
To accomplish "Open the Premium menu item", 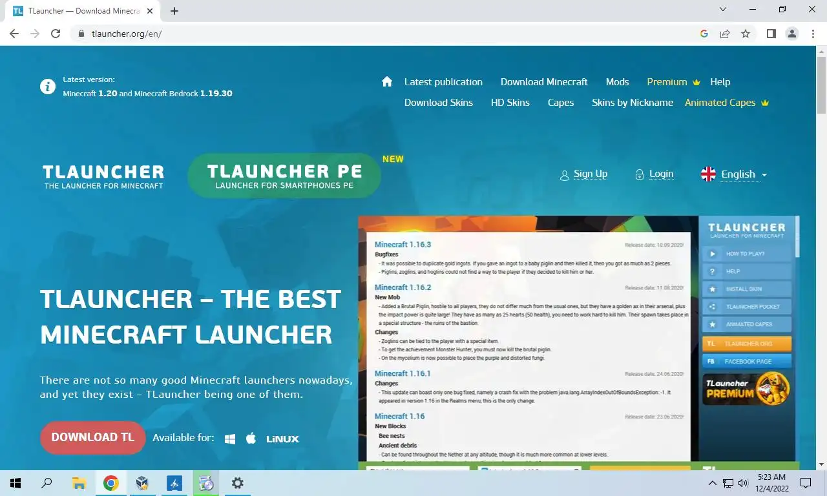I will pyautogui.click(x=667, y=82).
